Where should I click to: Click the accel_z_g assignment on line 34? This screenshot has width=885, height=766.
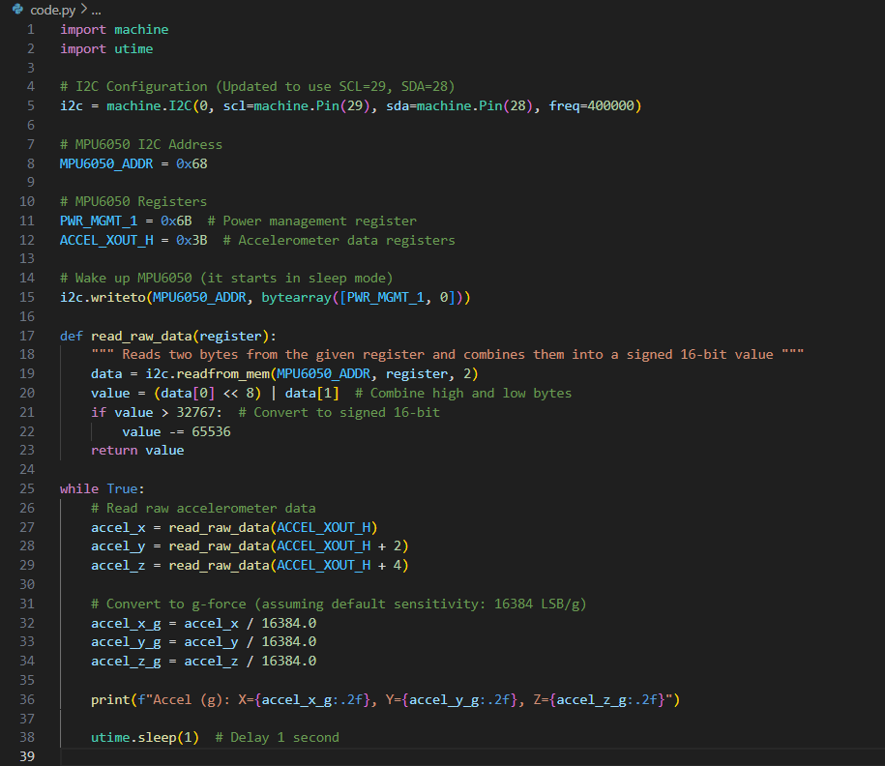tap(203, 661)
